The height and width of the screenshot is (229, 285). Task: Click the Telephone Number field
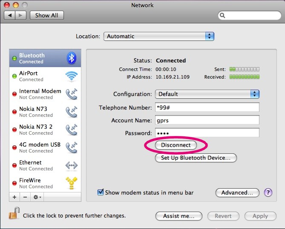pos(207,107)
